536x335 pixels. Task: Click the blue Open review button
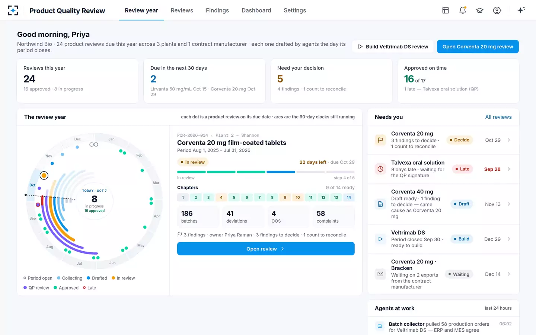(x=266, y=249)
